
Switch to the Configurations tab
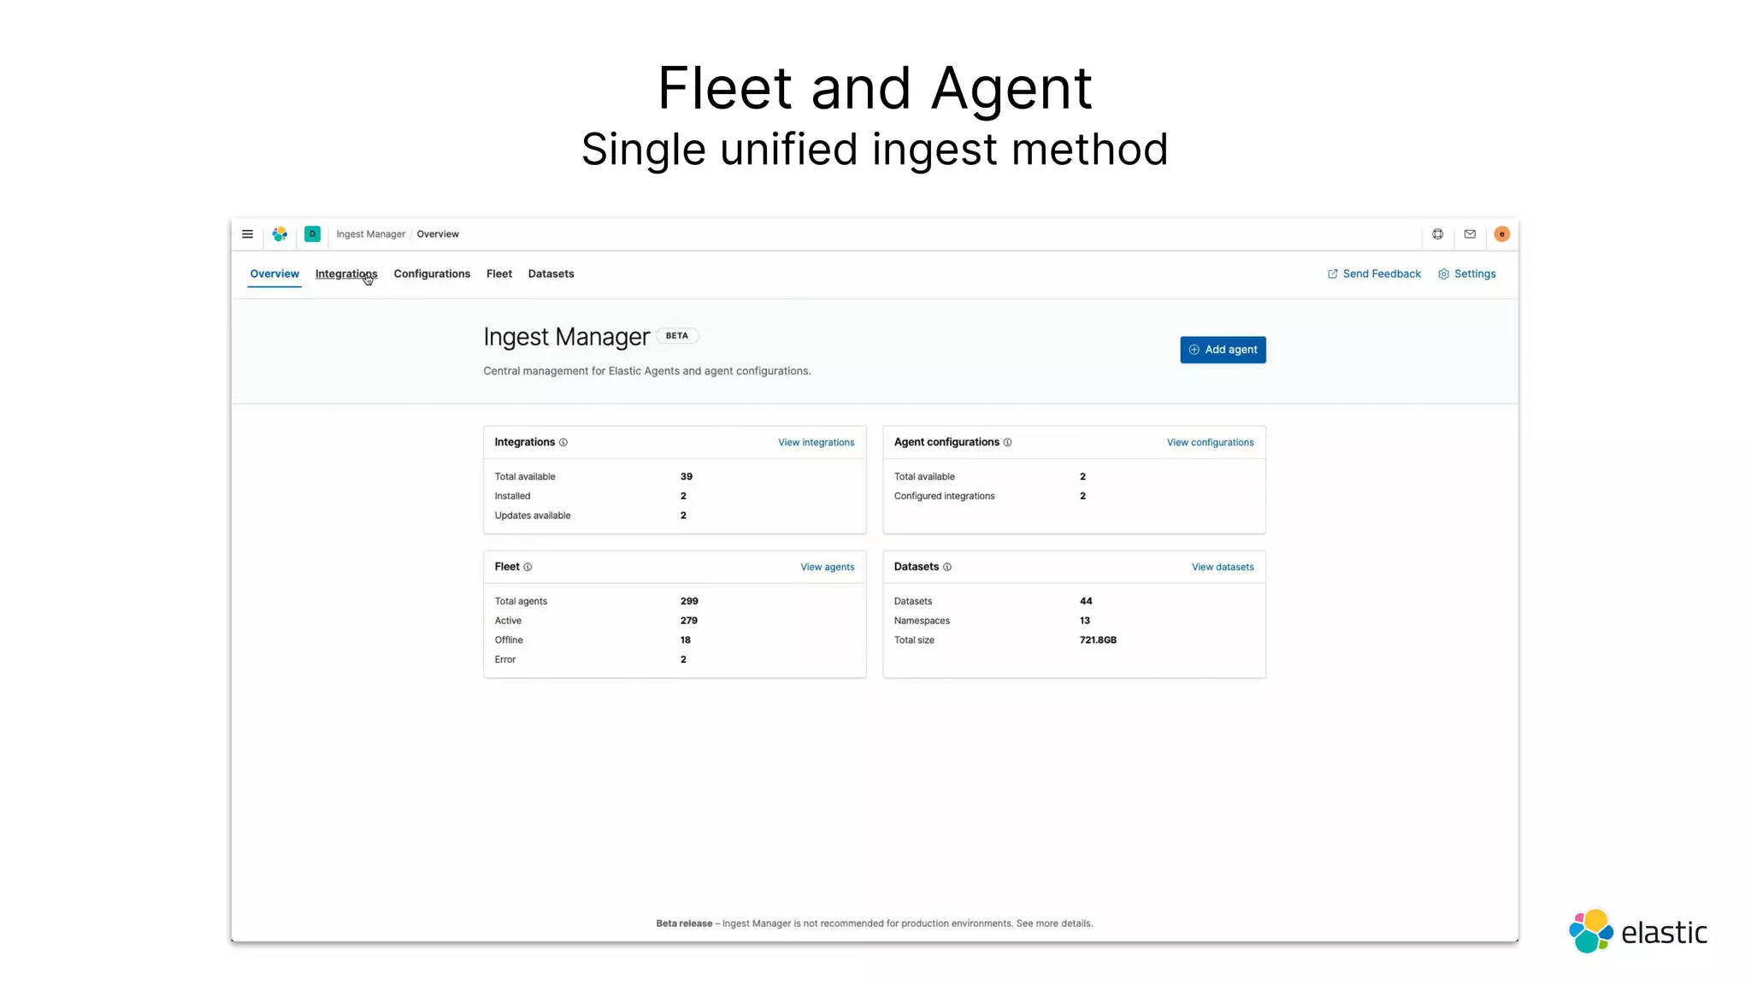click(432, 274)
